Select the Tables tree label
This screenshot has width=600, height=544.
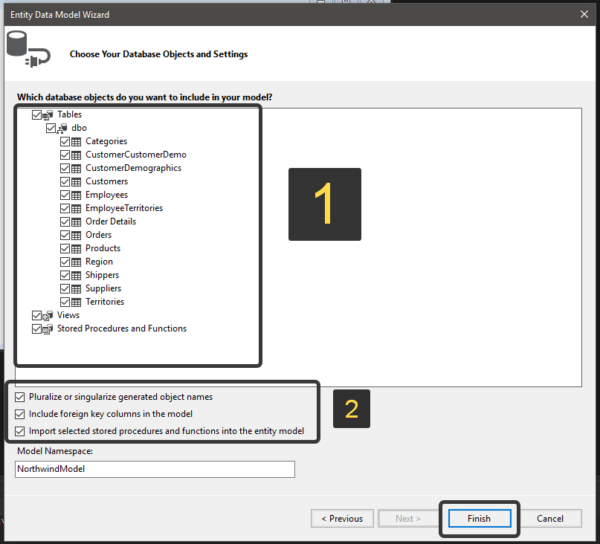(x=69, y=114)
